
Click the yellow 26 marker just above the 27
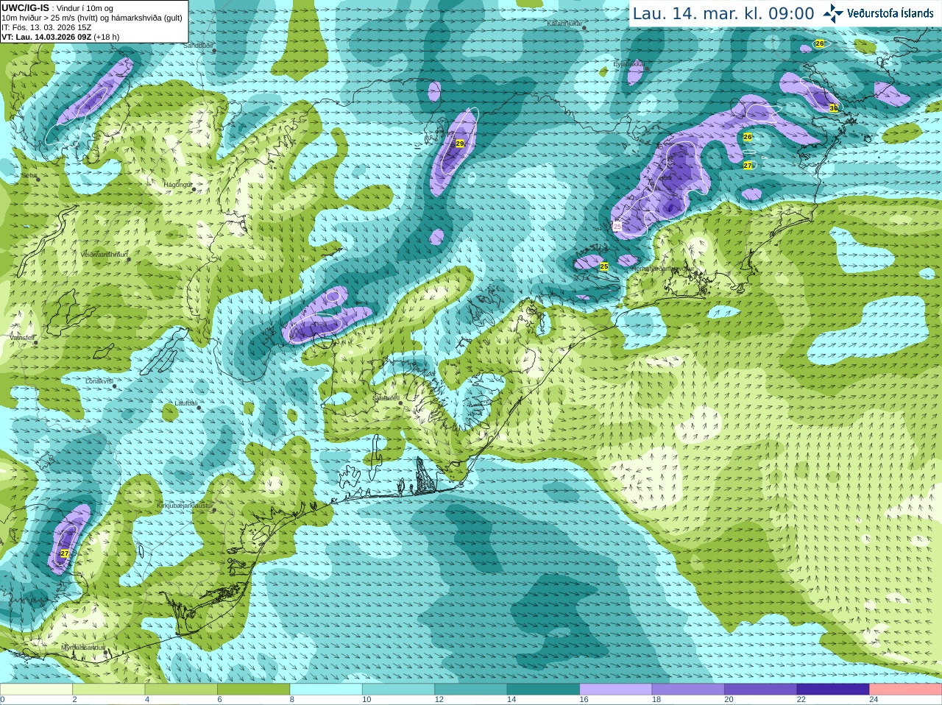[x=748, y=137]
